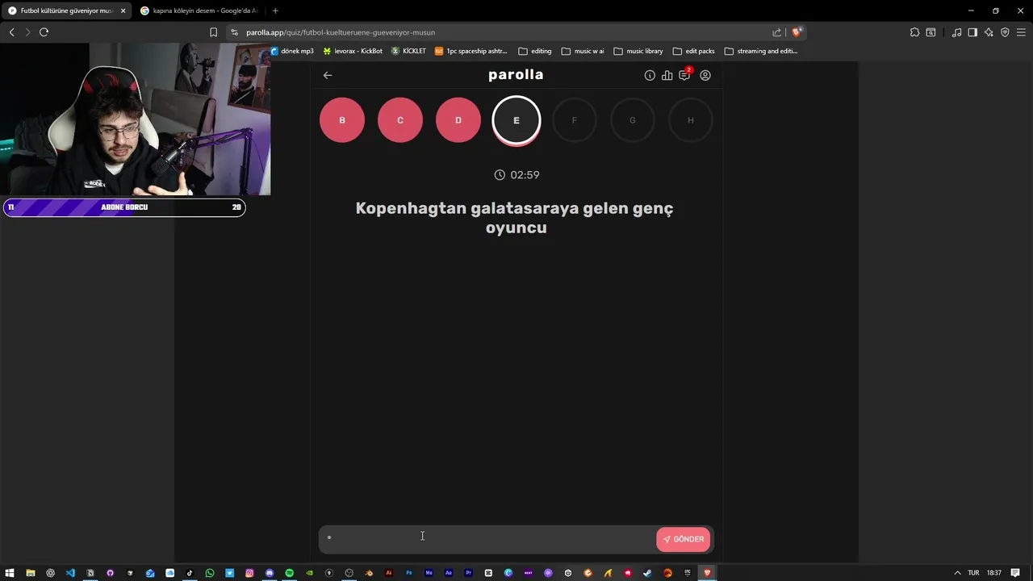Open a new browser tab
Screen dimensions: 1033x581
pos(275,10)
